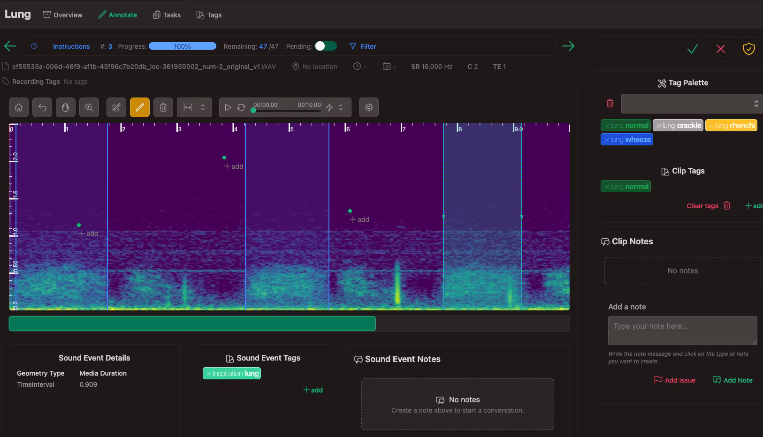This screenshot has height=437, width=763.
Task: Open the Instructions link
Action: [x=71, y=46]
